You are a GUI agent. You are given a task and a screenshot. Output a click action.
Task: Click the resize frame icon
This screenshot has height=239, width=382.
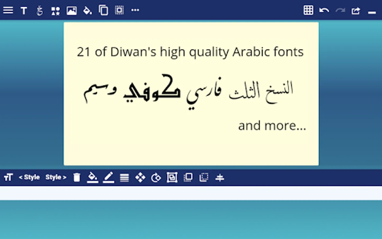pos(172,177)
